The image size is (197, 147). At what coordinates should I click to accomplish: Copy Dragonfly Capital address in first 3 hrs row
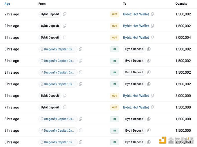click(81, 49)
